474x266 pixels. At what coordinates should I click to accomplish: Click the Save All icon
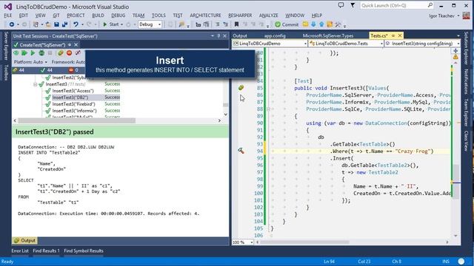click(x=64, y=24)
